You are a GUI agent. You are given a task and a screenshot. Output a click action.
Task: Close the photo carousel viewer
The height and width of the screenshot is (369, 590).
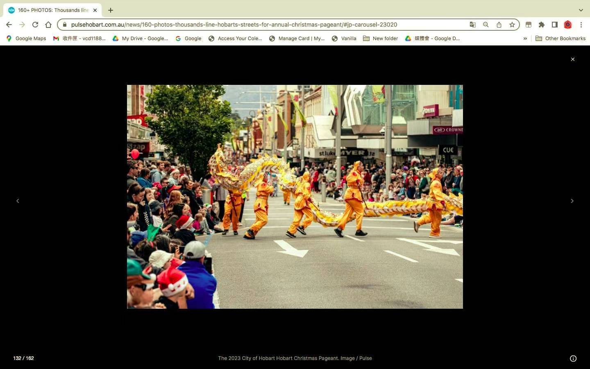(x=572, y=59)
